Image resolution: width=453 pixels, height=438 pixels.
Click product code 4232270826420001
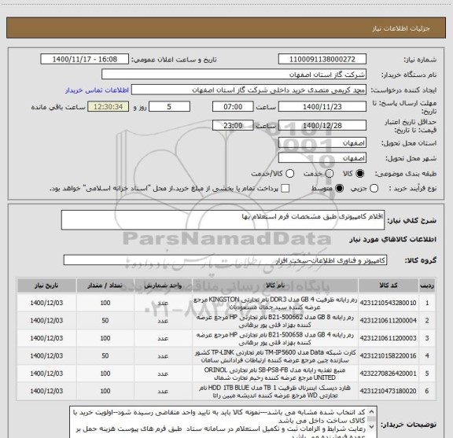coord(388,374)
